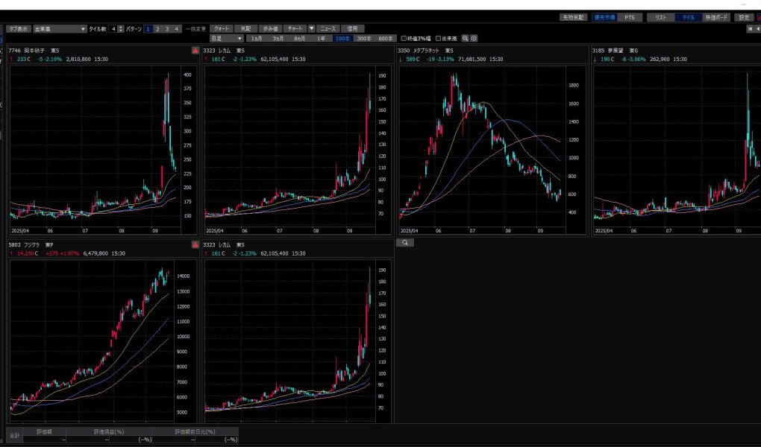Switch to the リスト view tab
The height and width of the screenshot is (447, 761).
tap(660, 16)
